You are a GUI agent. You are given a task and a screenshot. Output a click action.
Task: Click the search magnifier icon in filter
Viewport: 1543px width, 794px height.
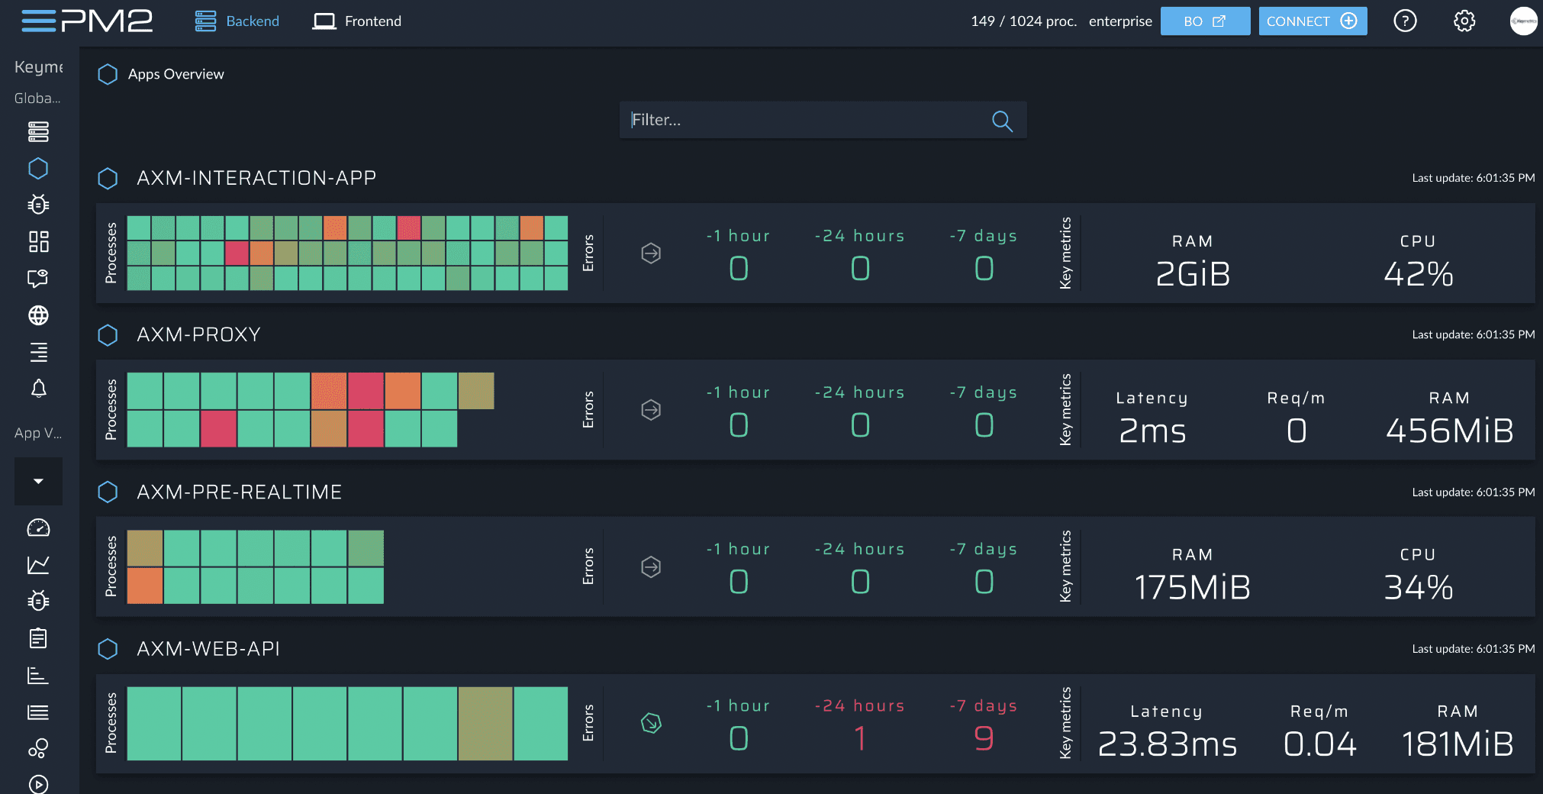[1002, 121]
